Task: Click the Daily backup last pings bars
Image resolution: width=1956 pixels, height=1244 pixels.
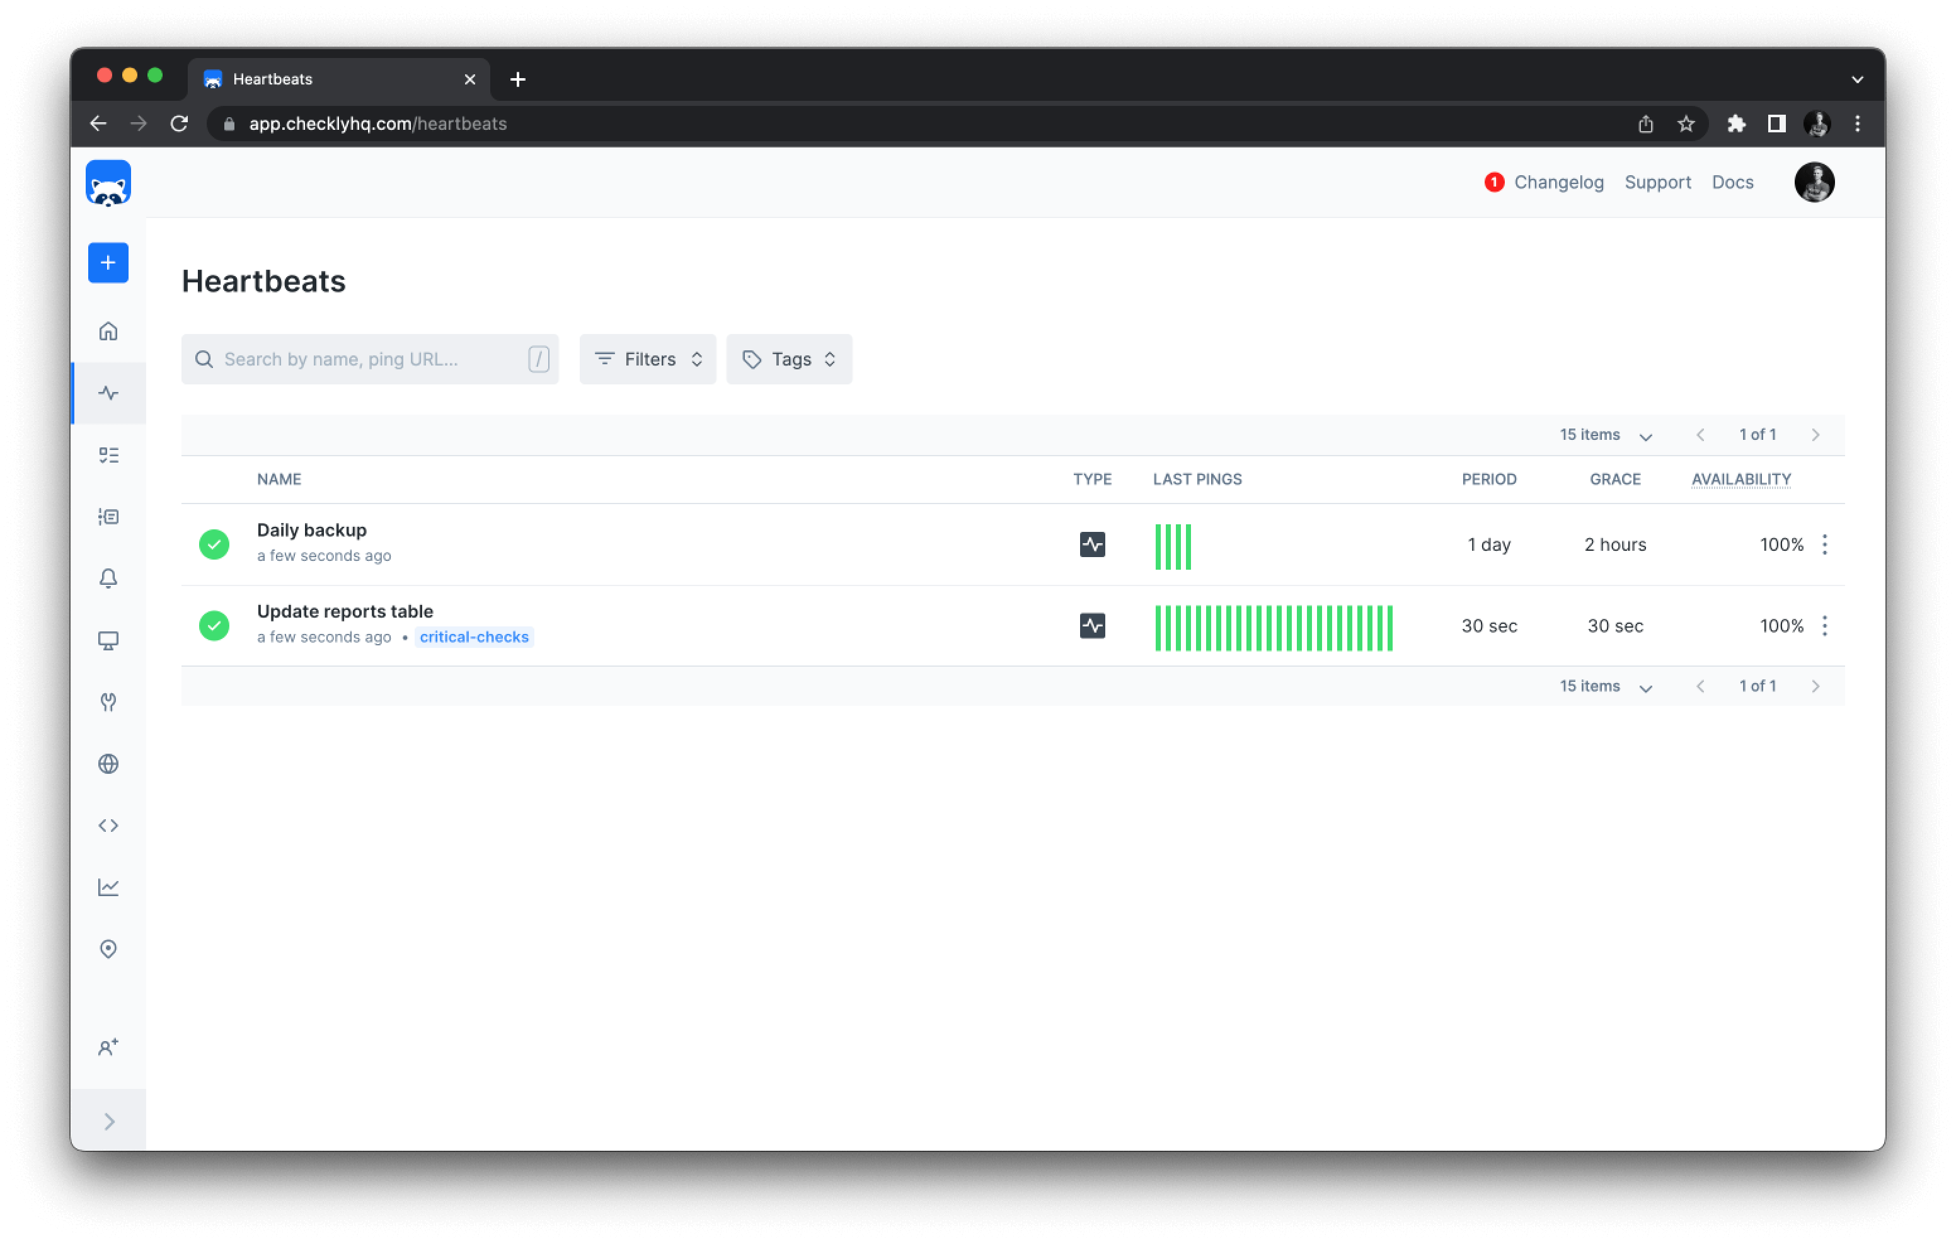Action: pos(1172,546)
